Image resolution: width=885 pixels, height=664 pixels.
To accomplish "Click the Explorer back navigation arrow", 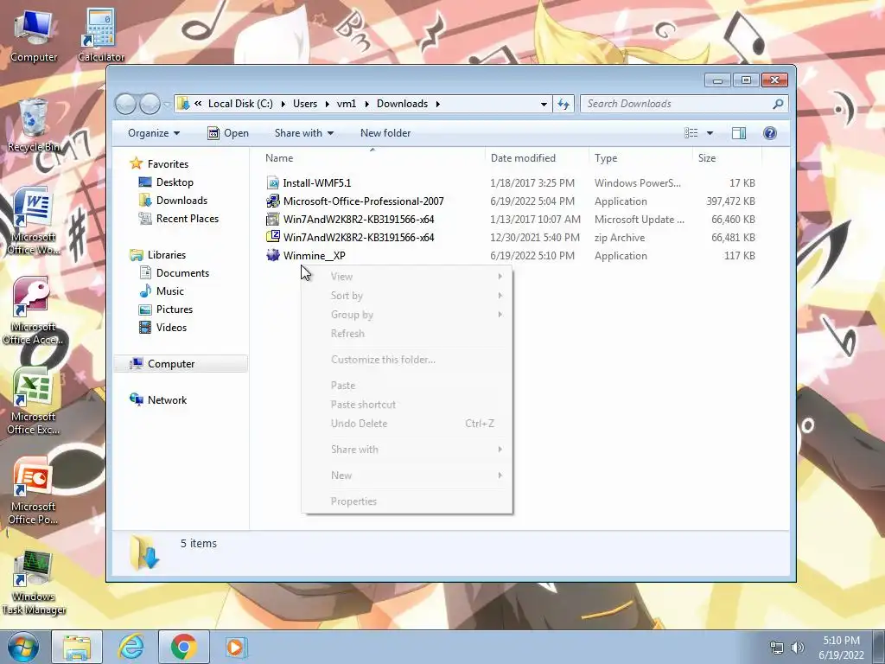I will pyautogui.click(x=125, y=104).
